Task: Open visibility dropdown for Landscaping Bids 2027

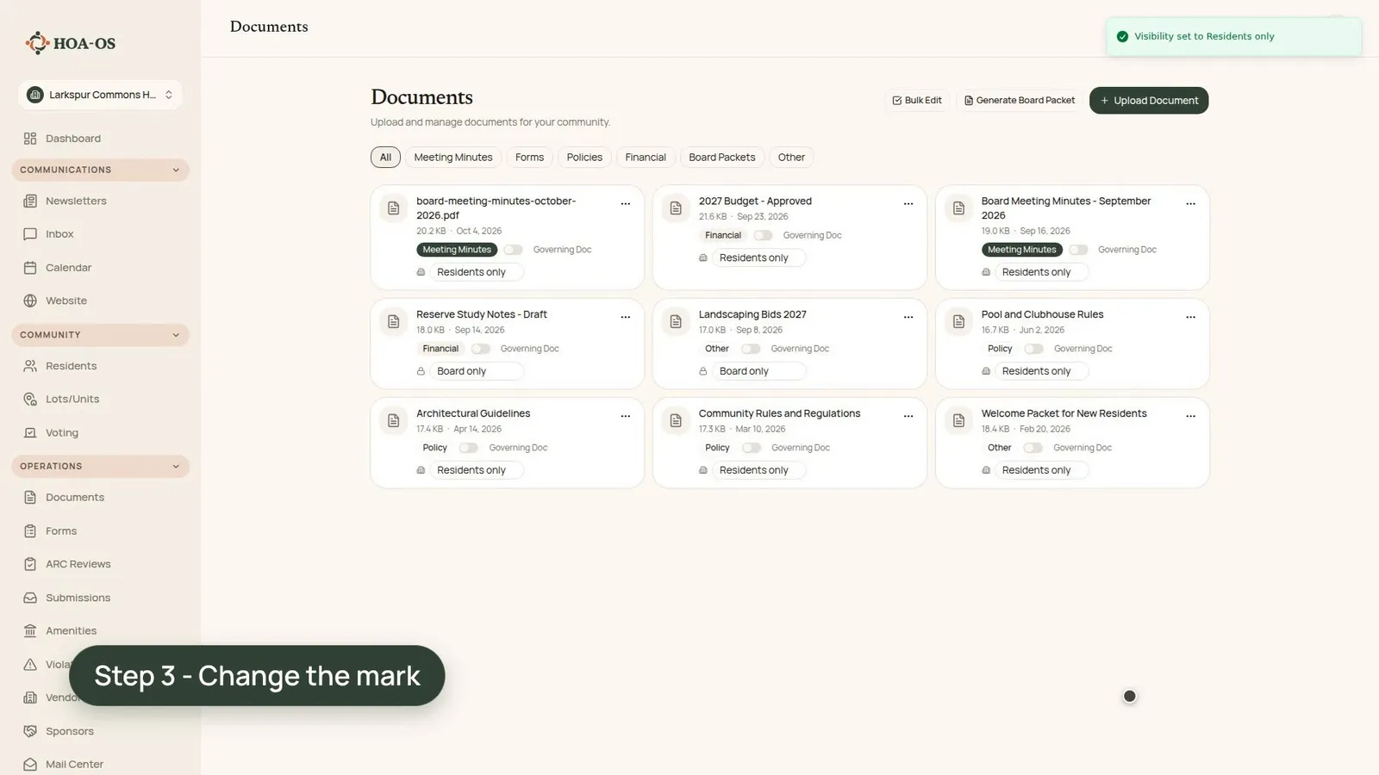Action: (x=758, y=371)
